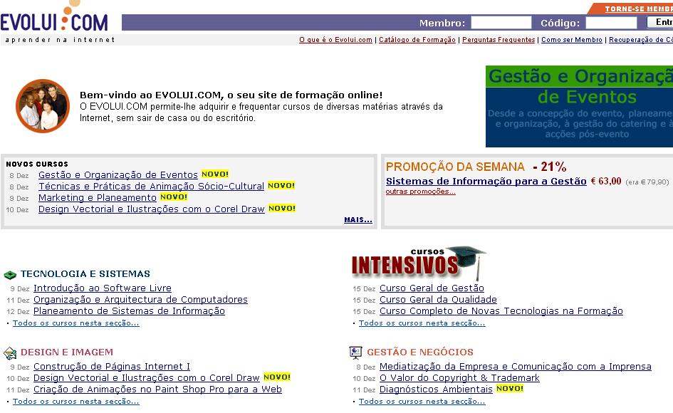The width and height of the screenshot is (673, 413).
Task: Open Design Vectorial link under Design e Imagem
Action: point(147,378)
